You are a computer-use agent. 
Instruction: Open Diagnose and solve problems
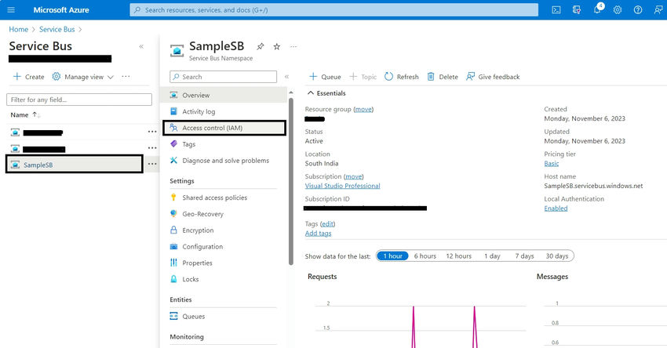pyautogui.click(x=224, y=161)
